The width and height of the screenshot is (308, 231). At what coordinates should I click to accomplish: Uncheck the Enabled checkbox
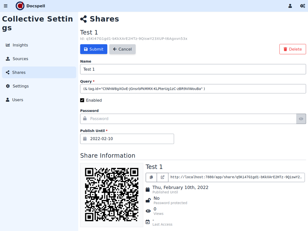coord(82,100)
